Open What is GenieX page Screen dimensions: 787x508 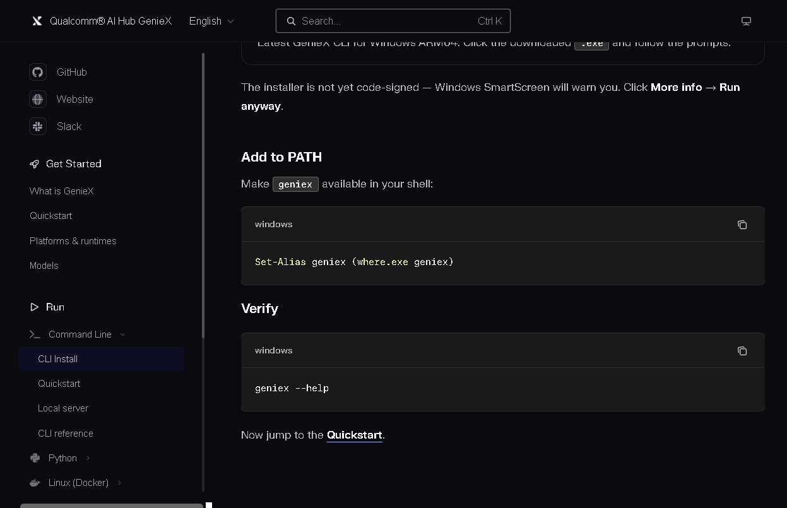coord(61,191)
